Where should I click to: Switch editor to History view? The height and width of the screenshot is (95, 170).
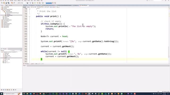[28, 7]
